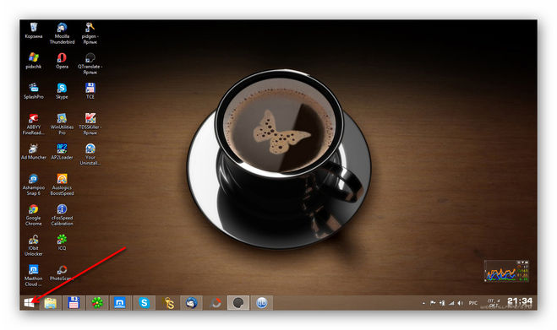Viewport: 557px width, 330px height.
Task: Select the Opera desktop shortcut
Action: click(62, 61)
